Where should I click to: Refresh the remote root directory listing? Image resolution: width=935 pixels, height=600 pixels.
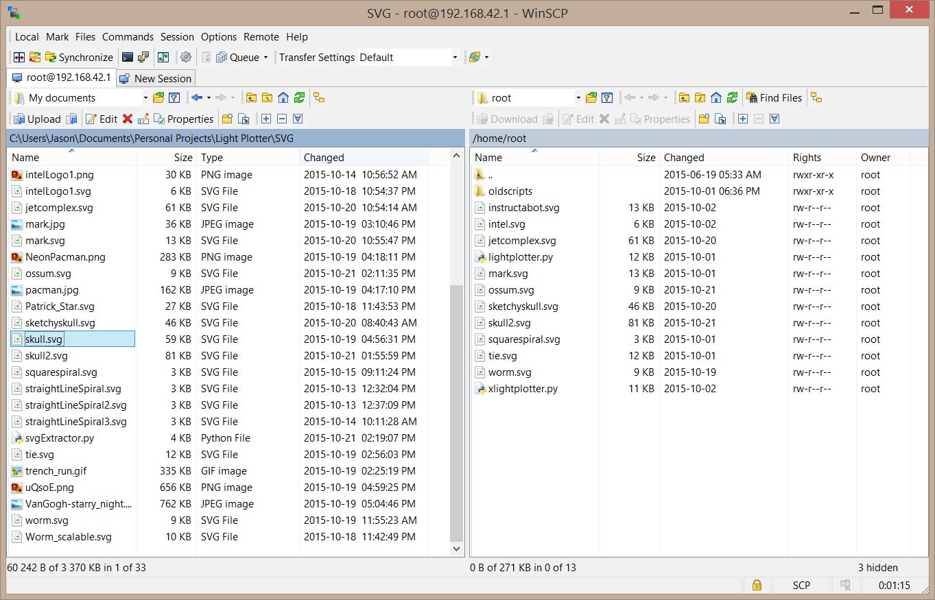coord(733,98)
